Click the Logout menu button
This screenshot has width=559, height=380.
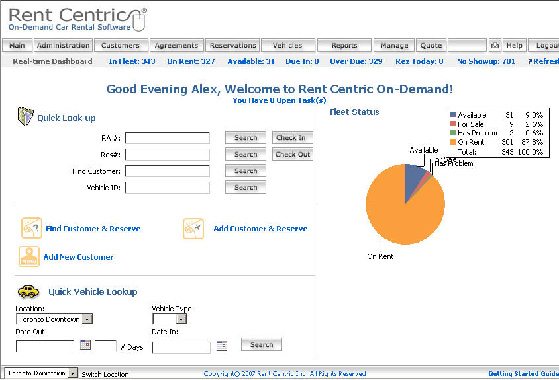[x=544, y=45]
